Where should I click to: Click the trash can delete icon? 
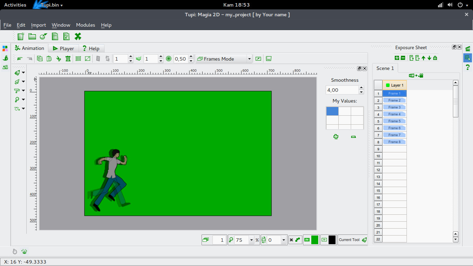click(x=68, y=59)
